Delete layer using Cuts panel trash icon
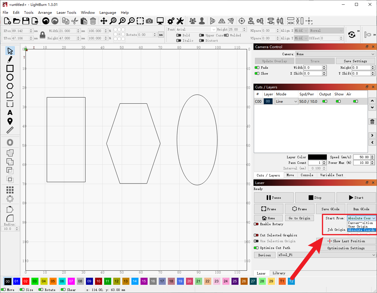Screen dimensions: 377x293 (x=372, y=122)
